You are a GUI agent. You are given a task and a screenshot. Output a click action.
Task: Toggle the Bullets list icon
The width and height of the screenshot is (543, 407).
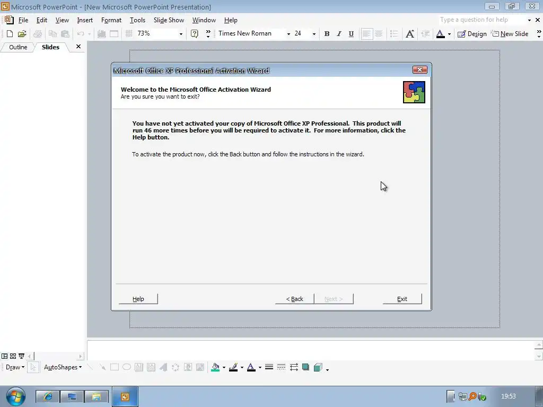[394, 33]
